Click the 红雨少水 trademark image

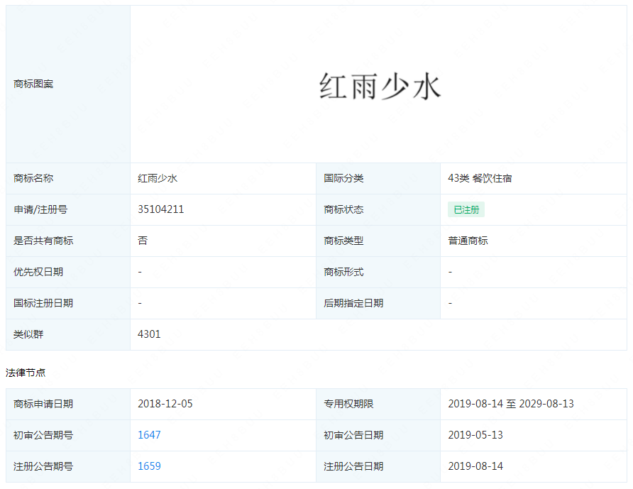pos(380,86)
